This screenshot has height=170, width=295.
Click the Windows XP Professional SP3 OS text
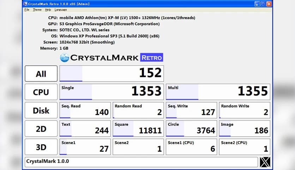click(109, 36)
